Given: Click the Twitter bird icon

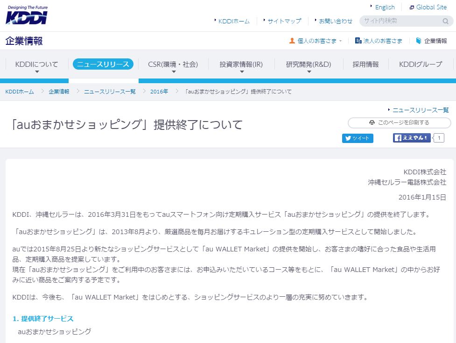Looking at the screenshot, I should pyautogui.click(x=348, y=138).
